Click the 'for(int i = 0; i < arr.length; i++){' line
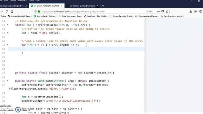203x114 pixels. tap(50, 45)
